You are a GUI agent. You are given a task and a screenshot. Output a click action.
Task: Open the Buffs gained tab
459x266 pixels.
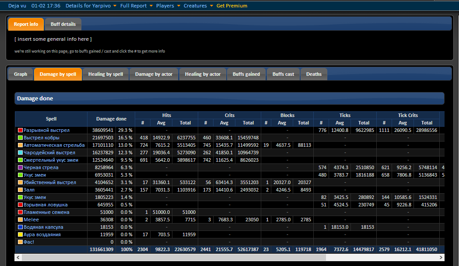[x=246, y=74]
